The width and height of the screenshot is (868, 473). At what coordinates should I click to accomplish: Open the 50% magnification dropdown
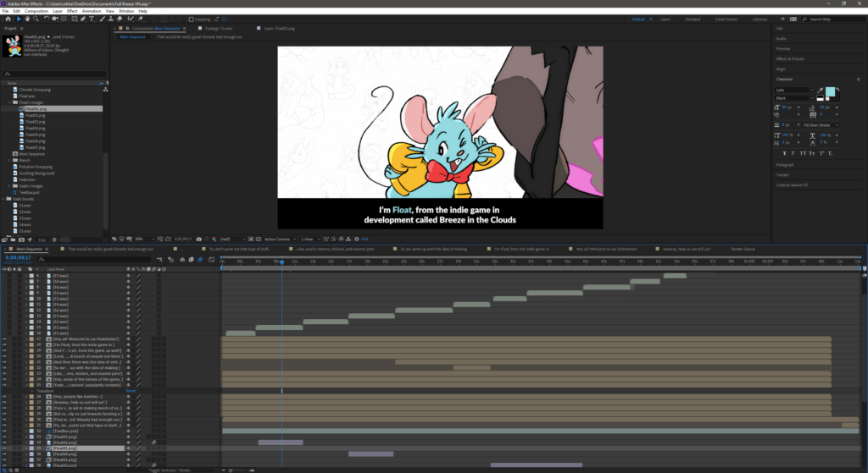[145, 239]
